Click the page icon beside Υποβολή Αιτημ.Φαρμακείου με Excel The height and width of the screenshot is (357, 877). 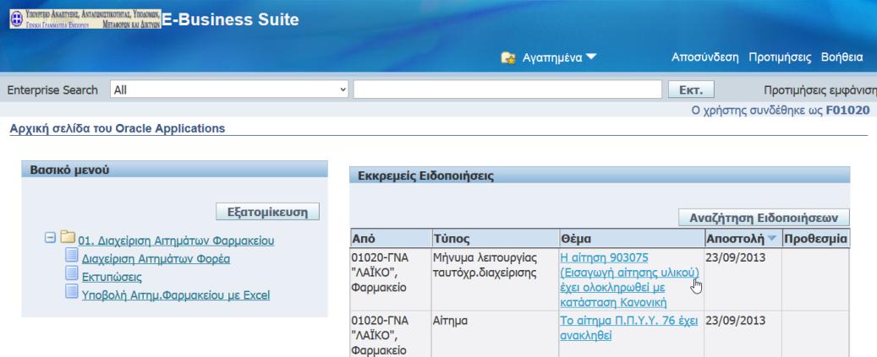coord(72,292)
